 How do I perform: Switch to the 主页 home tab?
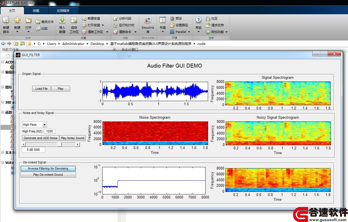click(12, 11)
